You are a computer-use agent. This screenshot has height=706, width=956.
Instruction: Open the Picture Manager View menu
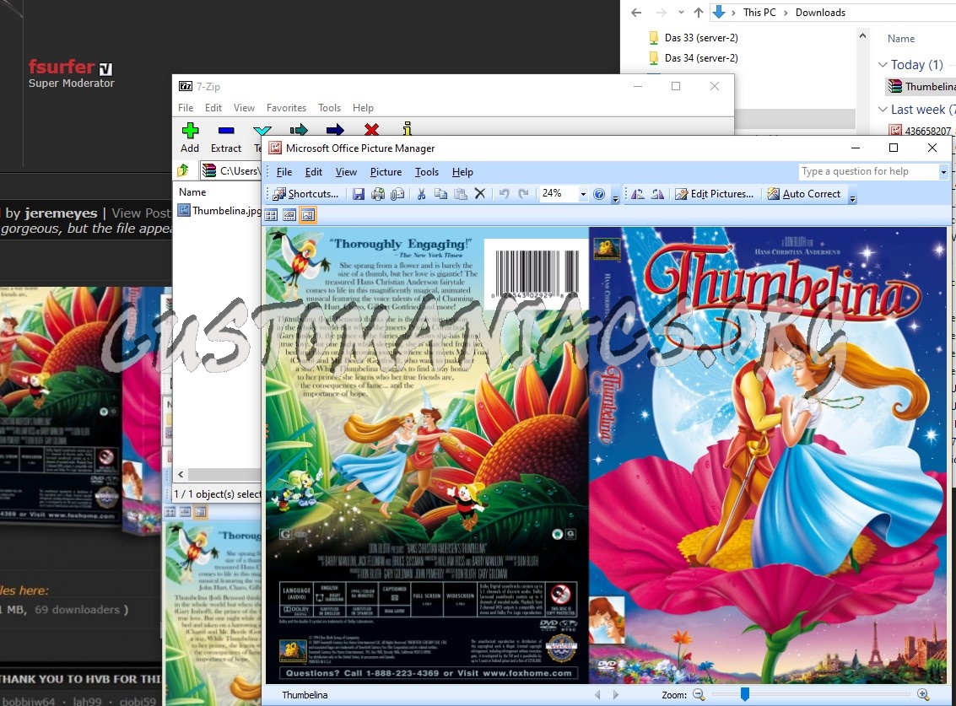coord(346,172)
